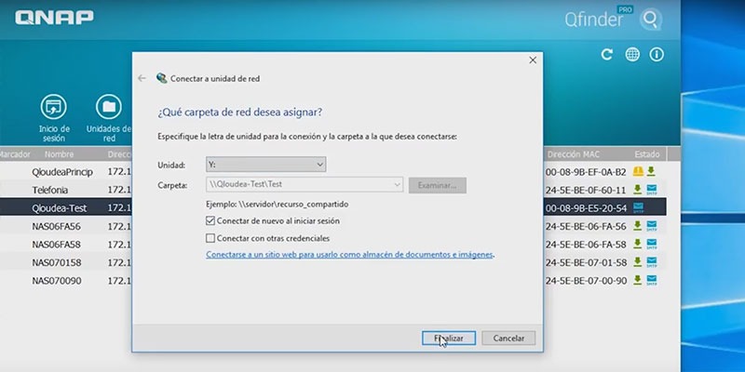Click the Cancelar button
Image resolution: width=745 pixels, height=372 pixels.
point(508,339)
